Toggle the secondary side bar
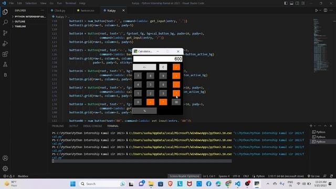 click(297, 3)
